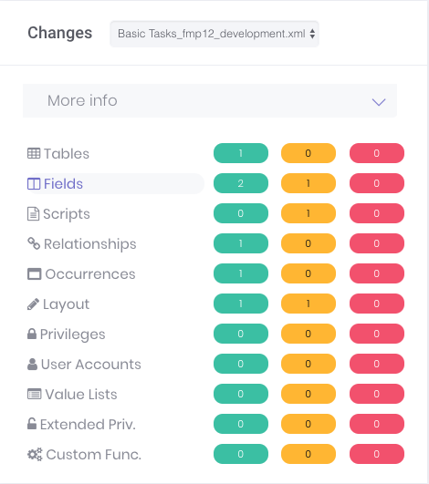Click the Relationships link icon
The height and width of the screenshot is (484, 429).
(34, 243)
